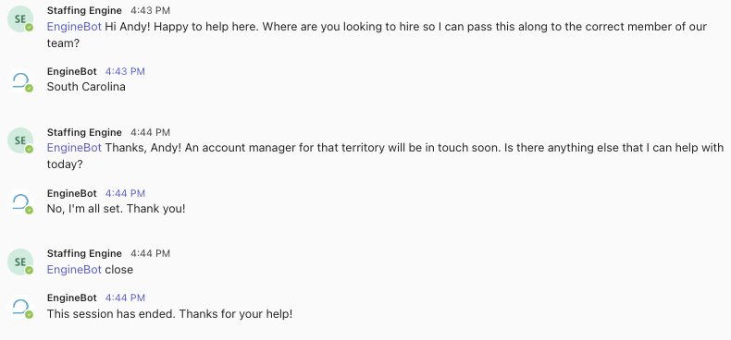
Task: Click EngineBot sender name above session ended text
Action: pos(72,297)
